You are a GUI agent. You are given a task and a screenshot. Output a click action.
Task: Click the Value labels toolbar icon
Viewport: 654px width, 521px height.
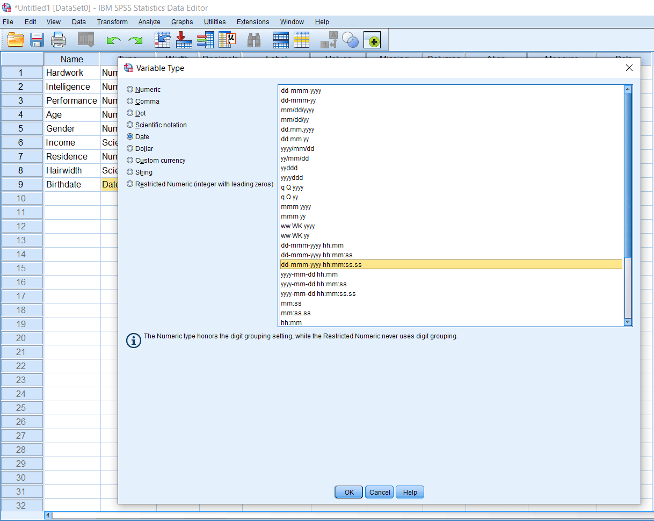coord(301,39)
